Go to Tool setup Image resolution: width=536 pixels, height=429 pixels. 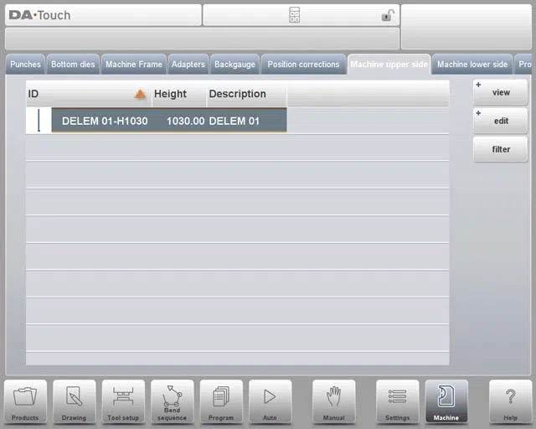click(x=123, y=402)
